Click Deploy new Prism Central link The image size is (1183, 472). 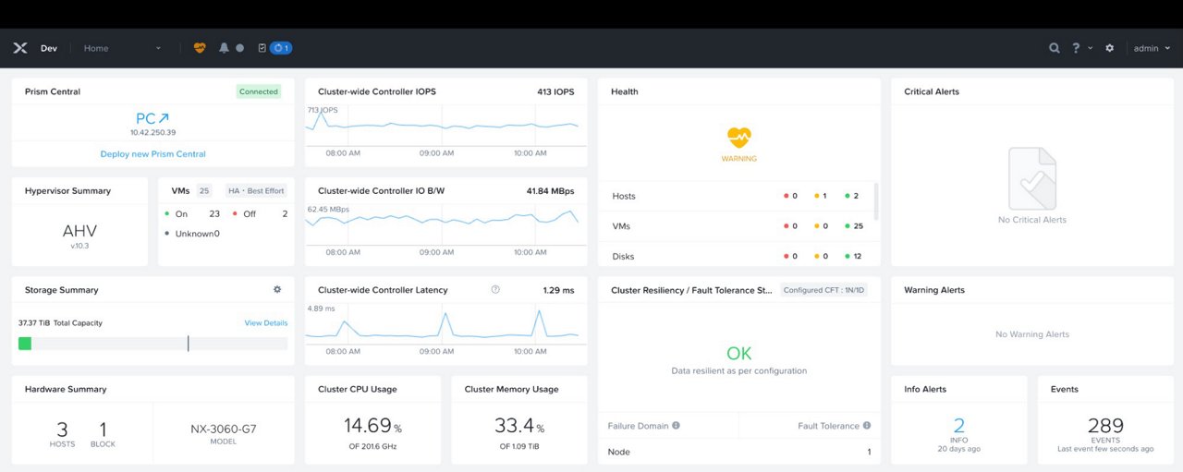(152, 154)
